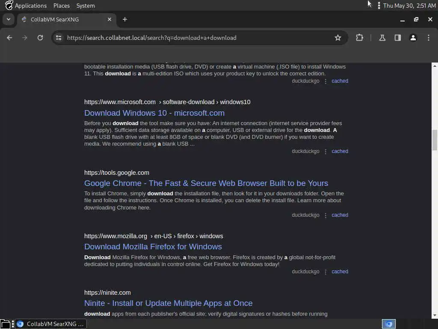Expand the tab search dropdown
This screenshot has height=329, width=438.
9,19
